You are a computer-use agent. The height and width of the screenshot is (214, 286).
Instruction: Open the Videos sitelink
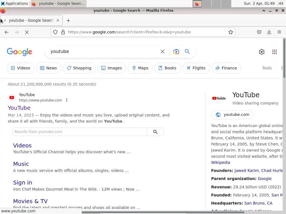coord(22,145)
